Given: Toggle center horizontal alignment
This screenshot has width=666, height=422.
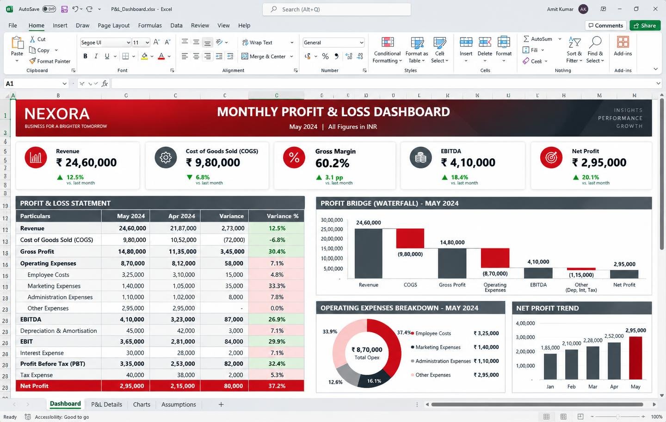Looking at the screenshot, I should [196, 56].
